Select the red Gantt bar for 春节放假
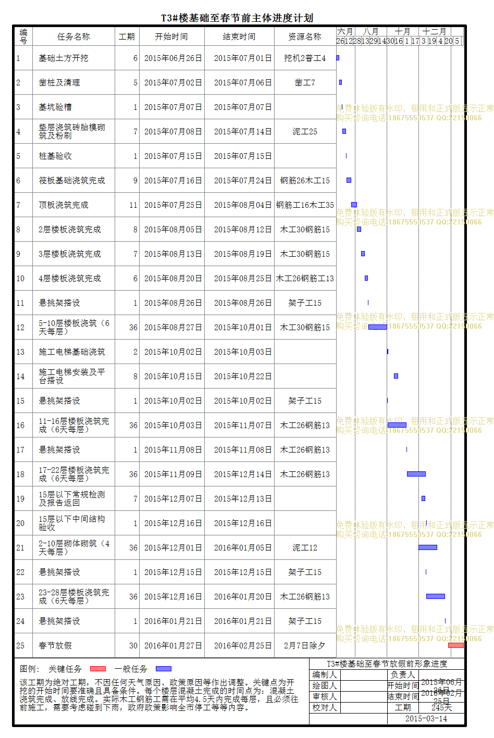The height and width of the screenshot is (738, 494). (x=456, y=645)
